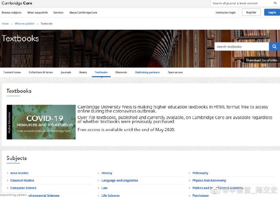This screenshot has width=280, height=197.
Task: Switch to Content home tab
Action: point(12,72)
